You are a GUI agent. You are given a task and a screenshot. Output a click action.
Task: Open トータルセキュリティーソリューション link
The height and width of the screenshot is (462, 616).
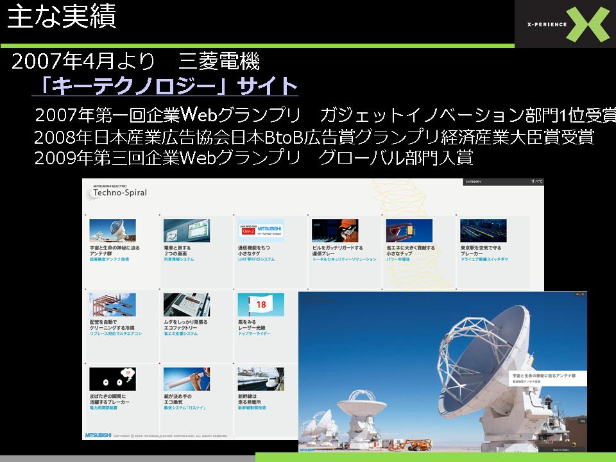pyautogui.click(x=345, y=259)
